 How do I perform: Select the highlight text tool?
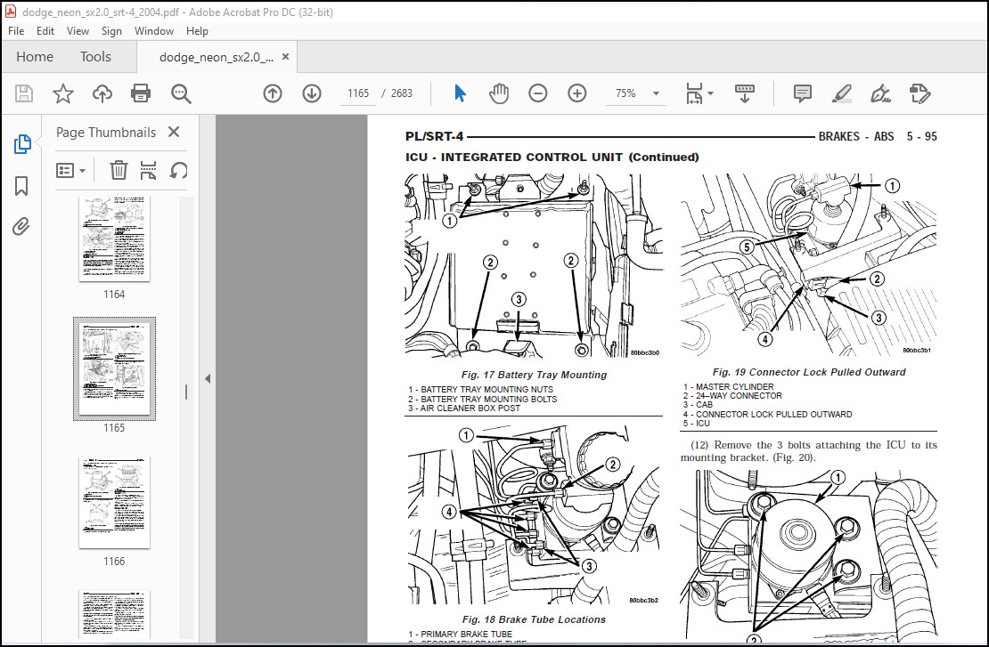pyautogui.click(x=841, y=93)
